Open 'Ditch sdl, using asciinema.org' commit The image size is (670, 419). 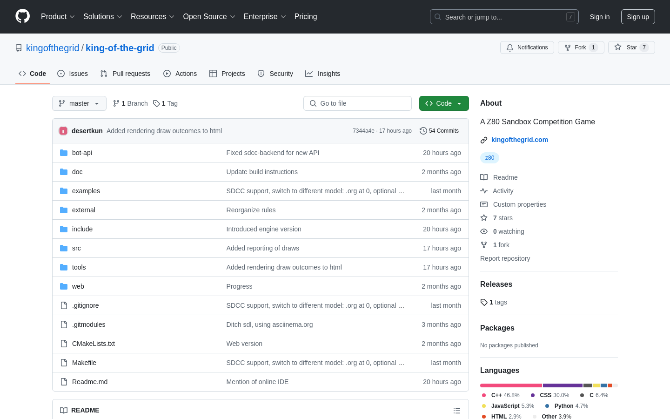(269, 324)
